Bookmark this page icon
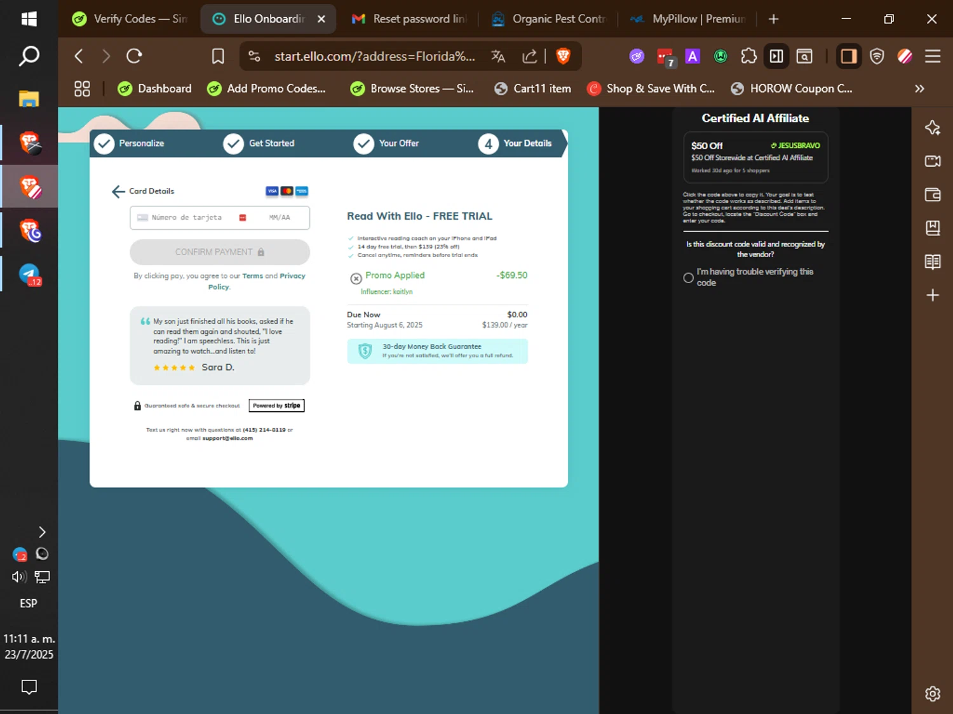The width and height of the screenshot is (953, 714). 218,56
